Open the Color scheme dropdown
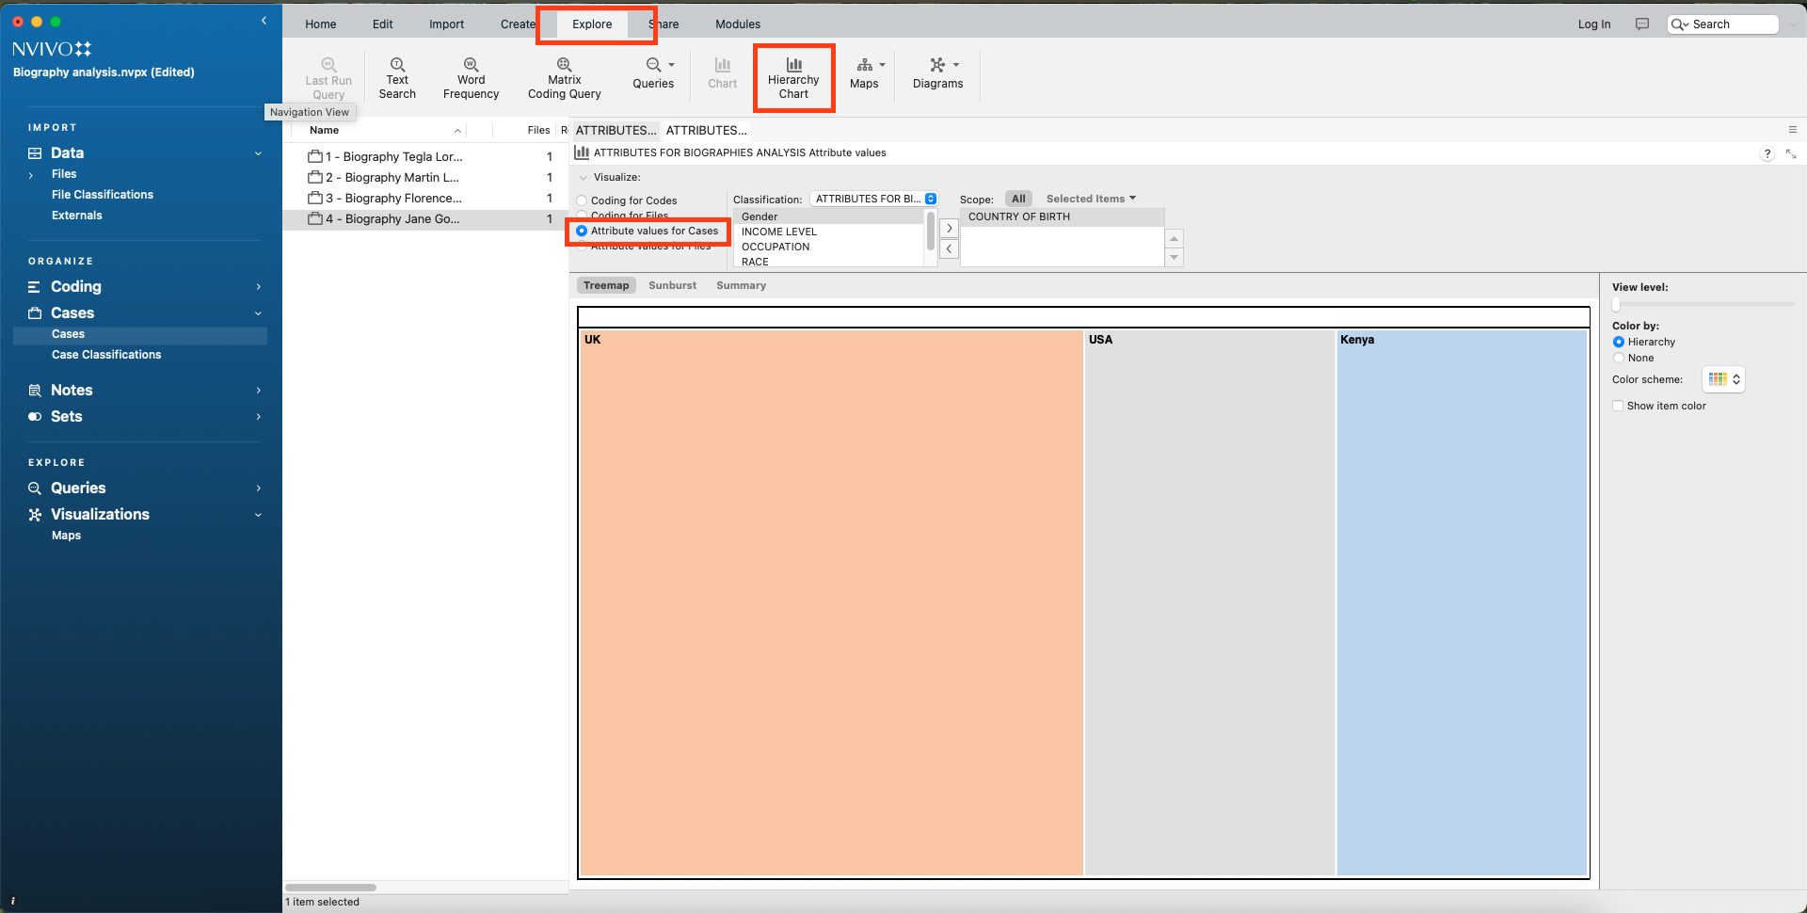Screen dimensions: 1807x913 [1723, 379]
